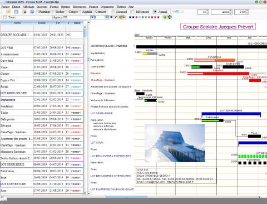267x204 pixels.
Task: Select the LOT SERRURERIE task row
Action: pyautogui.click(x=42, y=164)
